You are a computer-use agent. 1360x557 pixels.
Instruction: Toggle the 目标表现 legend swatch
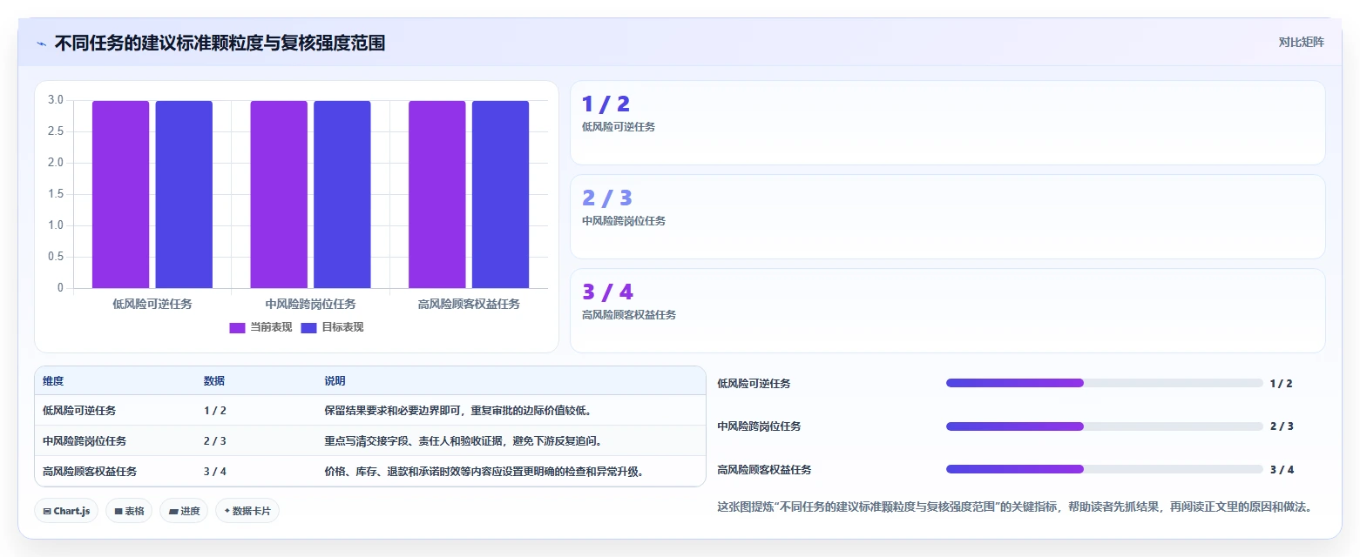click(308, 327)
